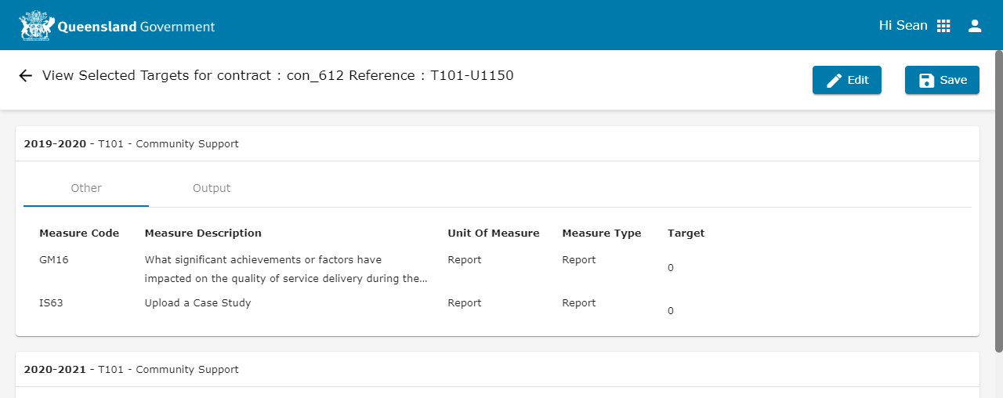Select the GM16 measure code
This screenshot has height=398, width=1003.
(54, 260)
